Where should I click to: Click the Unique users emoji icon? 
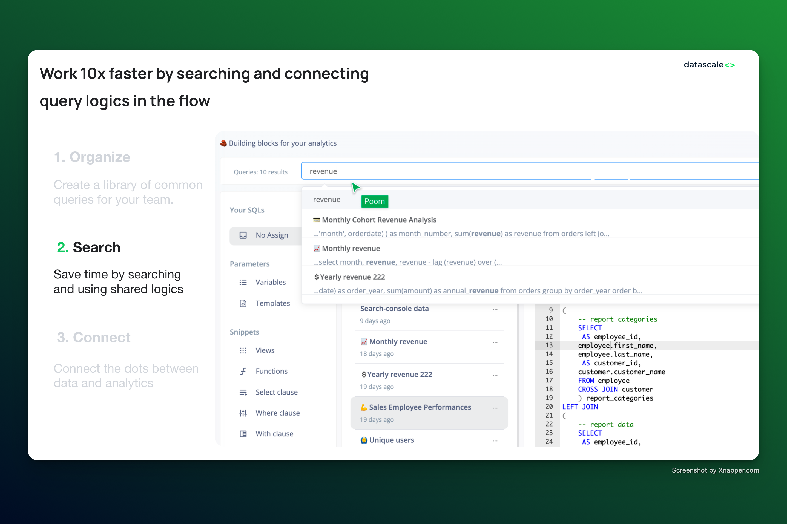[364, 440]
